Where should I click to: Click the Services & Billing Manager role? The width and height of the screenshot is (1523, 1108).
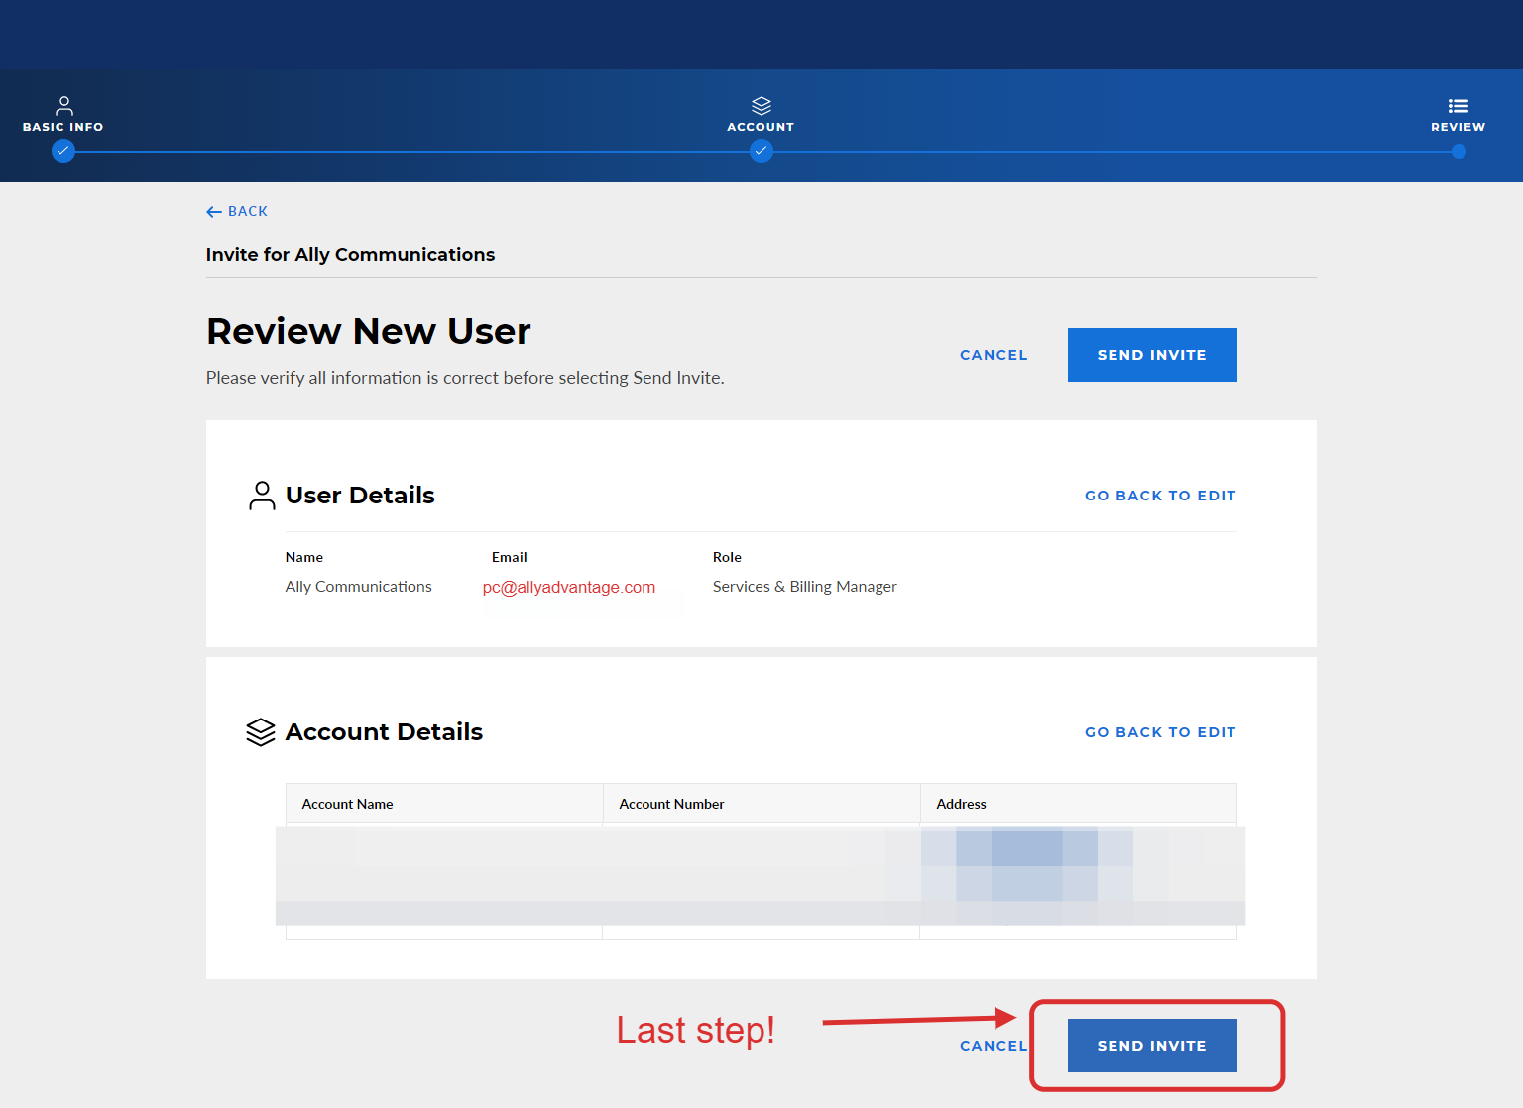coord(805,587)
